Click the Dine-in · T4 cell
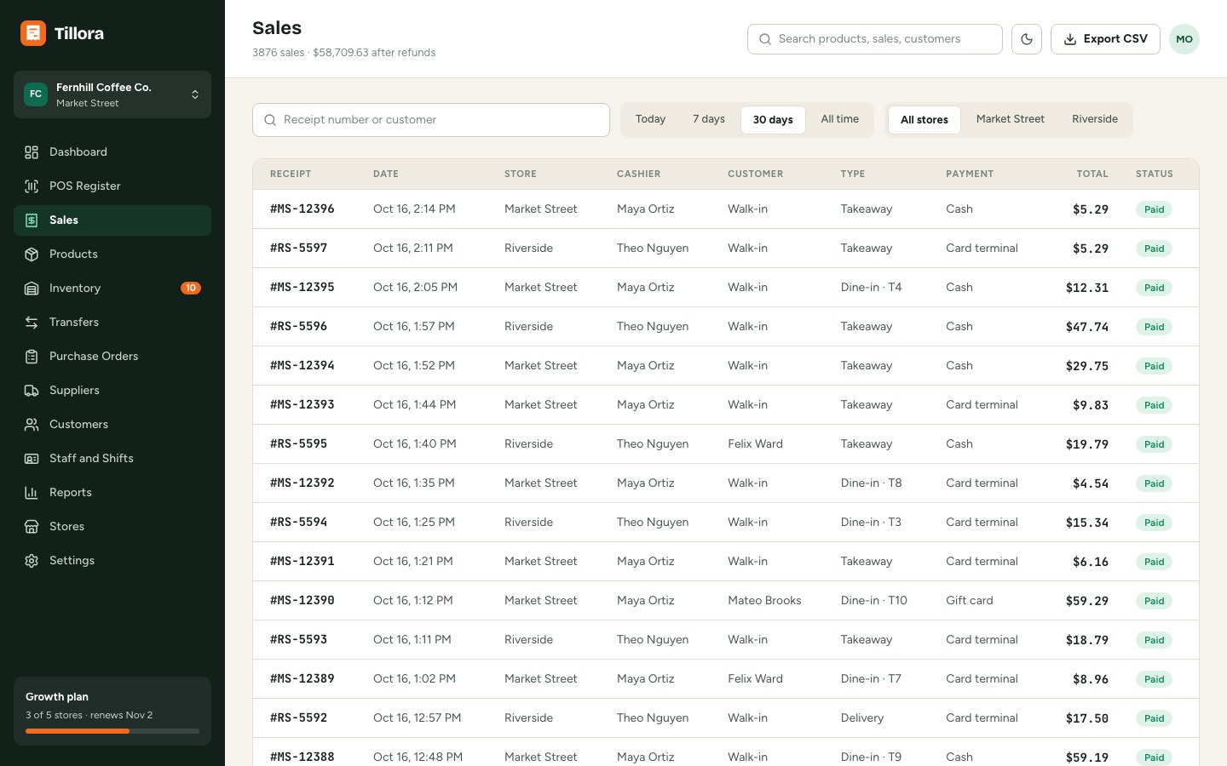 click(x=871, y=288)
